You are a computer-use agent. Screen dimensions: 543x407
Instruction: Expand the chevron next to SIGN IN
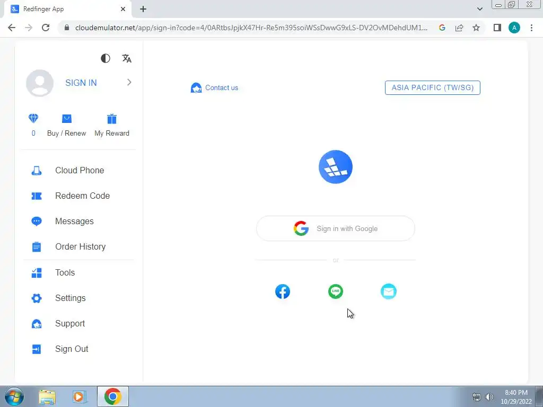tap(129, 82)
